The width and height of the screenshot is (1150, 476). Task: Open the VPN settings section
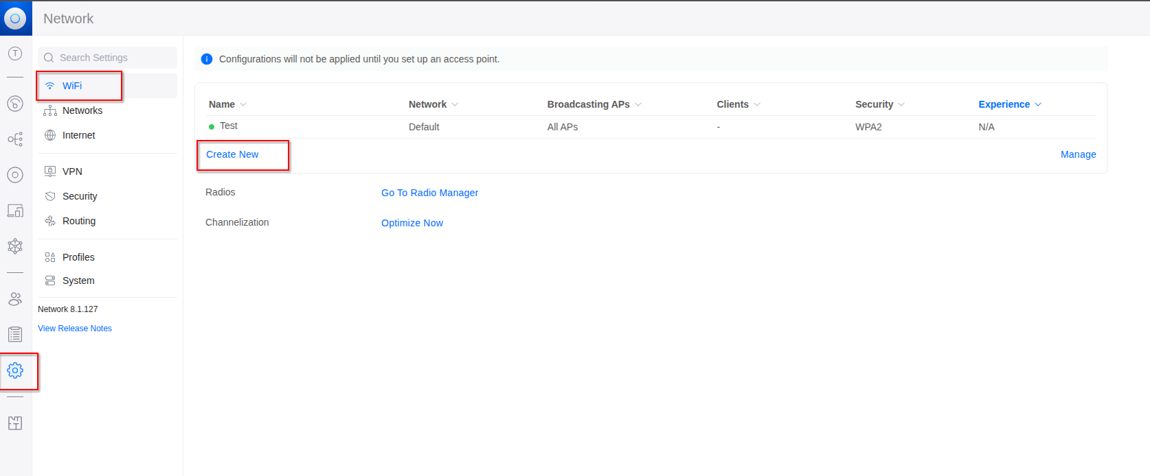[107, 171]
